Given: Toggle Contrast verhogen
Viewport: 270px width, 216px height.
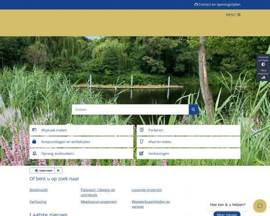Looking at the screenshot, I should pyautogui.click(x=263, y=61).
